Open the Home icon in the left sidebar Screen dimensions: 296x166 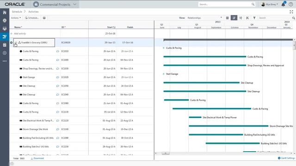tap(5, 12)
